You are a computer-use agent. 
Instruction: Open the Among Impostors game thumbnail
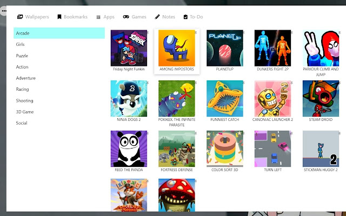click(177, 48)
